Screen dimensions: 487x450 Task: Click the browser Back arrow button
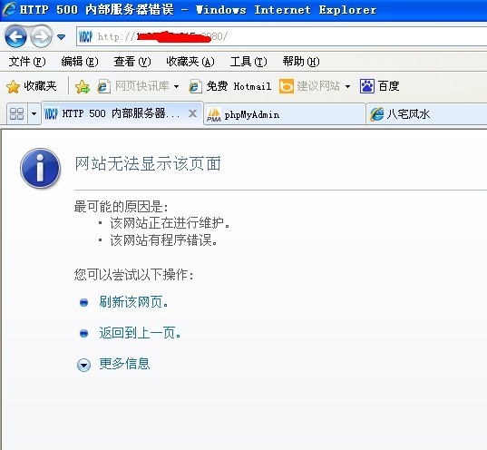tap(15, 37)
